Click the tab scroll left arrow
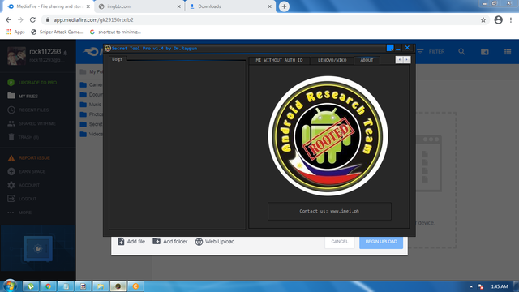 [x=399, y=59]
